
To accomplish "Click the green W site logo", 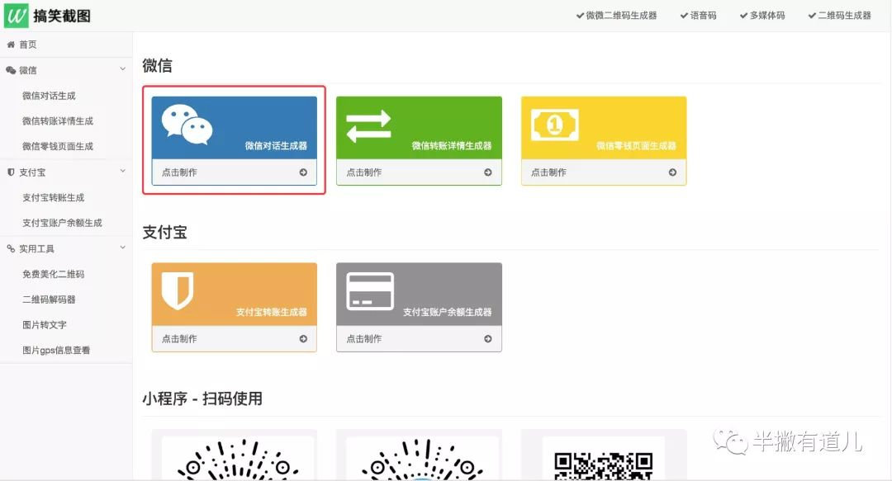I will [17, 15].
